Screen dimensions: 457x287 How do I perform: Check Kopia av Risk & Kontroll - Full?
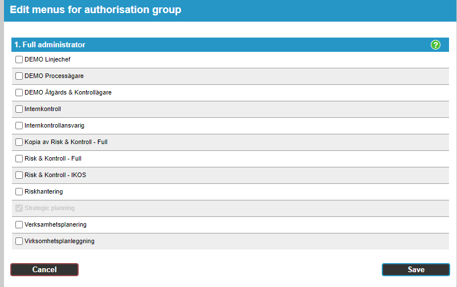(19, 142)
